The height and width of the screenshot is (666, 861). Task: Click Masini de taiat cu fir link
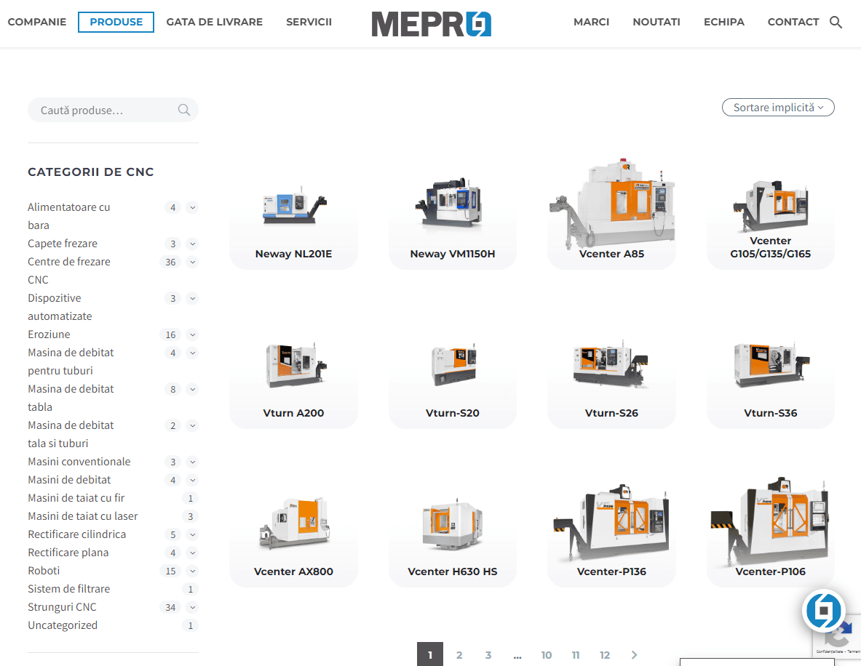click(76, 497)
